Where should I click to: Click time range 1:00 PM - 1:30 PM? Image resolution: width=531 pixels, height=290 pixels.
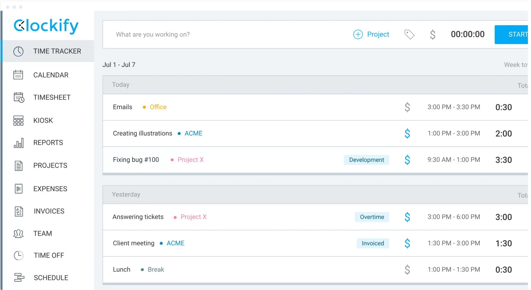pos(454,270)
